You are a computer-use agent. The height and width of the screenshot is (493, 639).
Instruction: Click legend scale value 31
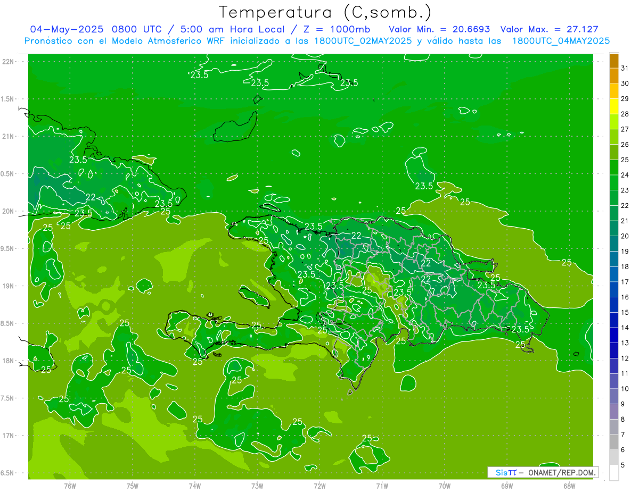pyautogui.click(x=625, y=68)
